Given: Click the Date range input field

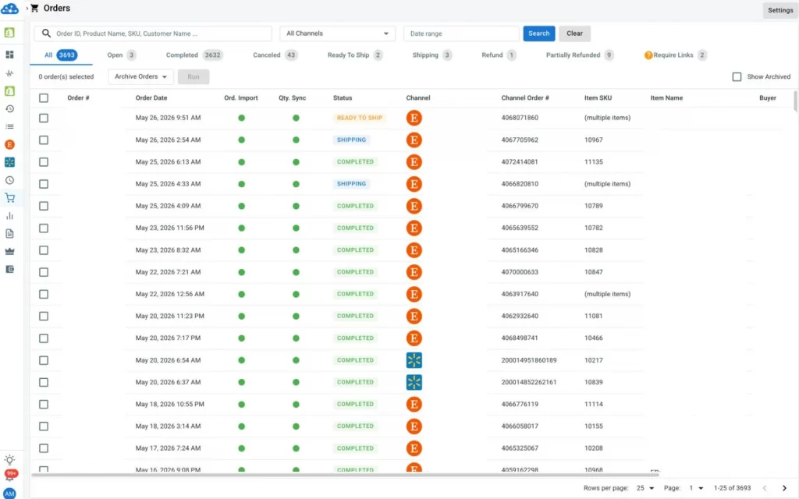Looking at the screenshot, I should (461, 33).
